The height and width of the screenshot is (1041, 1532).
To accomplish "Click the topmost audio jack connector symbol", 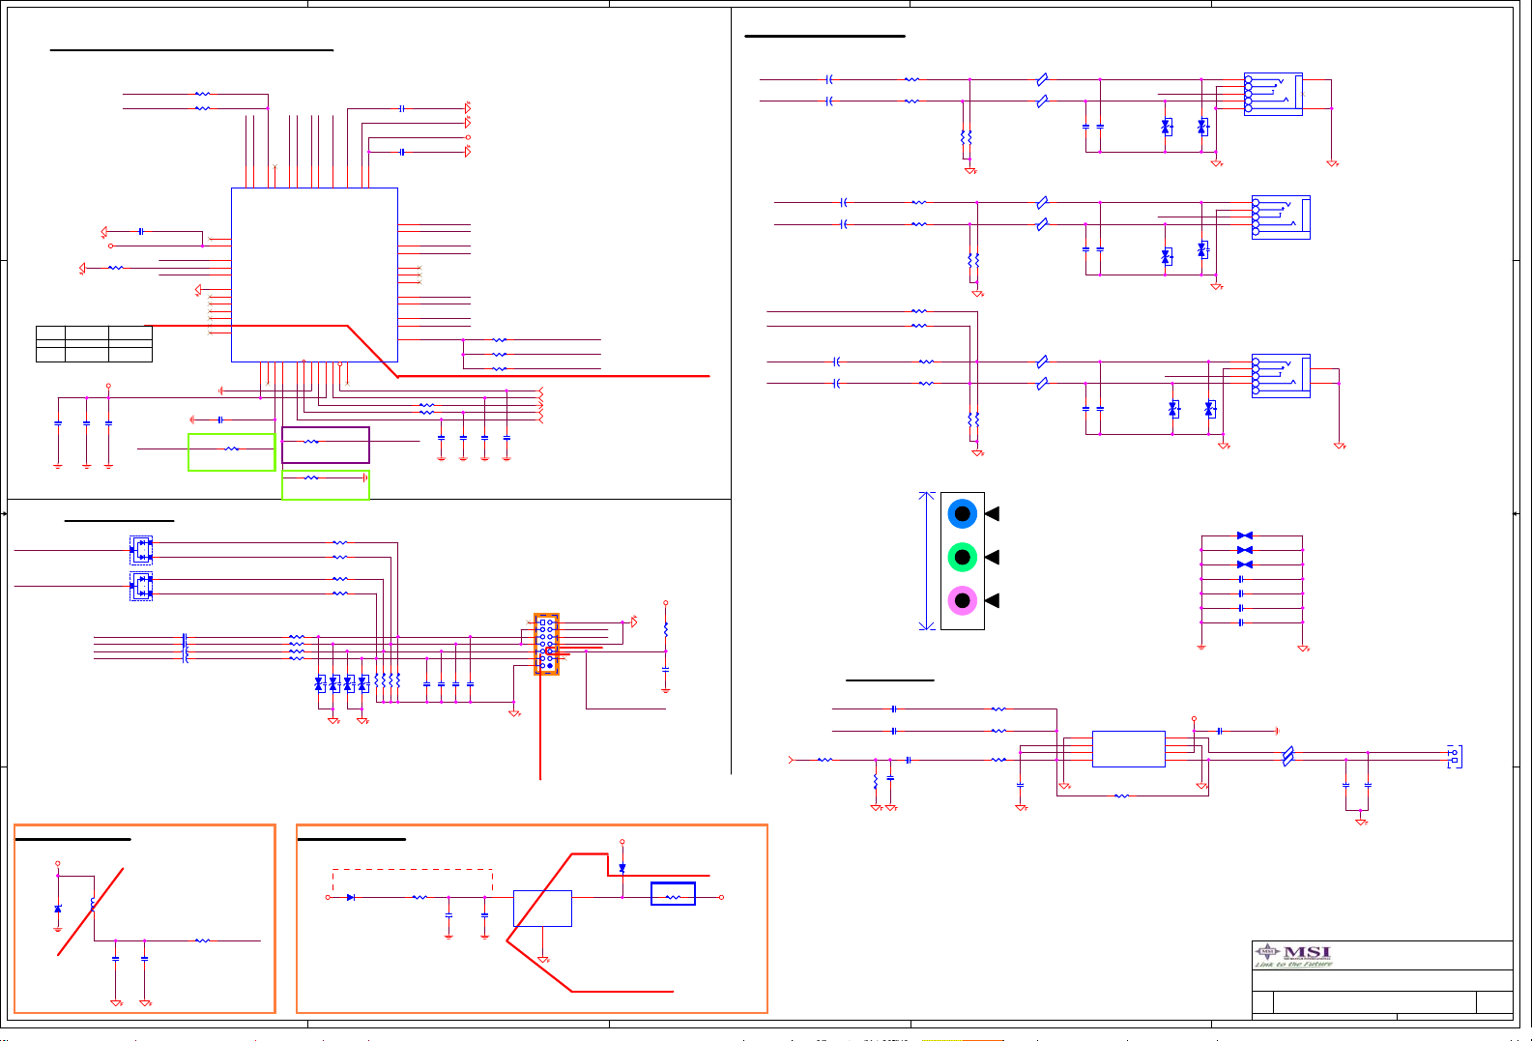I will (1272, 94).
